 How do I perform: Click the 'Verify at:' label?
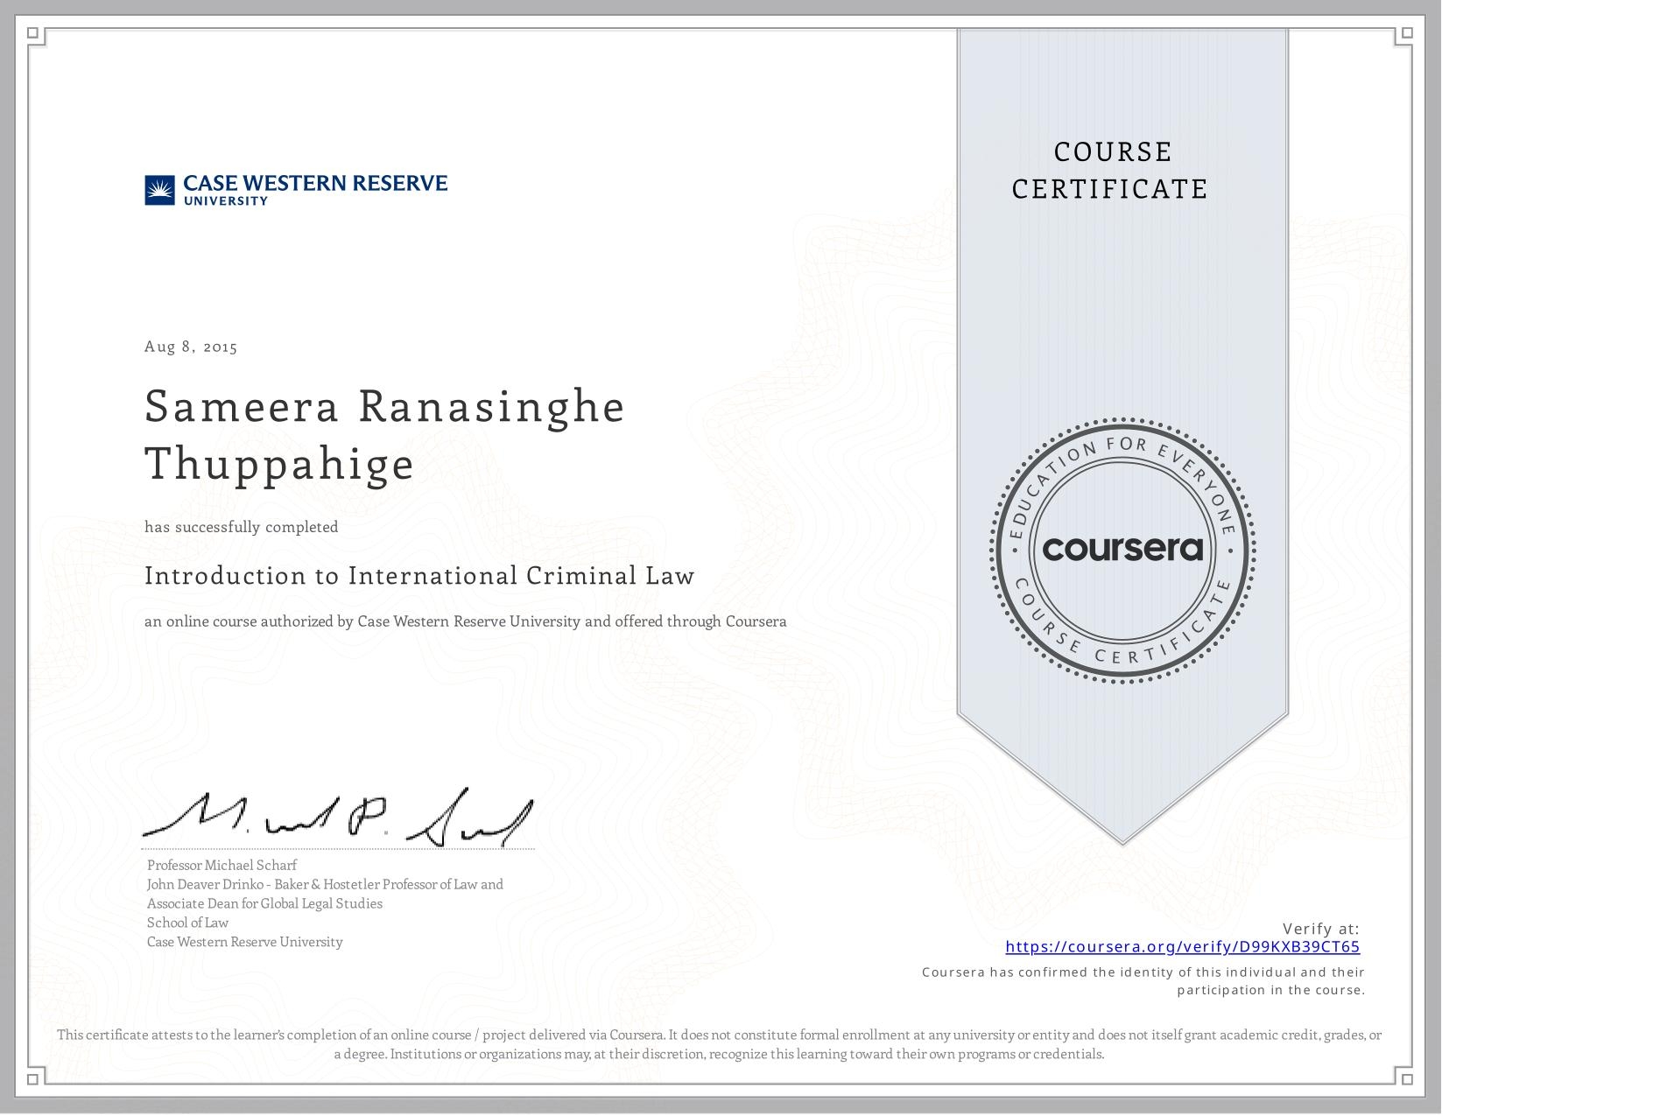[1321, 929]
